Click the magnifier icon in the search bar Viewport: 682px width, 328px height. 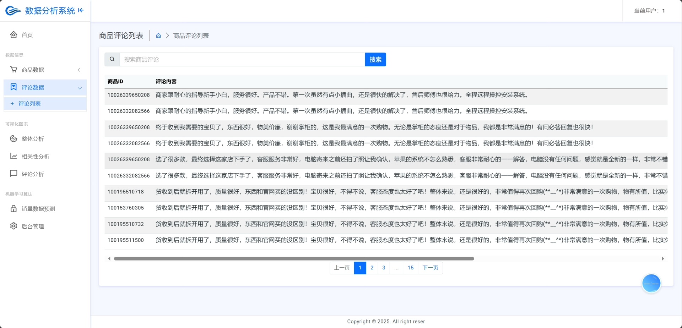pos(112,59)
